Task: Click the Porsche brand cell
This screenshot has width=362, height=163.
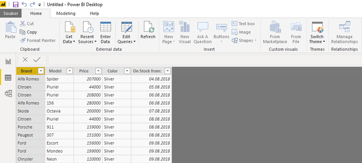Action: point(31,127)
